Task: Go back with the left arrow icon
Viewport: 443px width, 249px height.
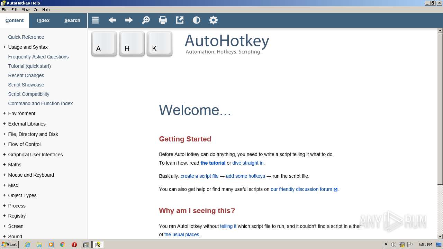Action: [x=112, y=20]
